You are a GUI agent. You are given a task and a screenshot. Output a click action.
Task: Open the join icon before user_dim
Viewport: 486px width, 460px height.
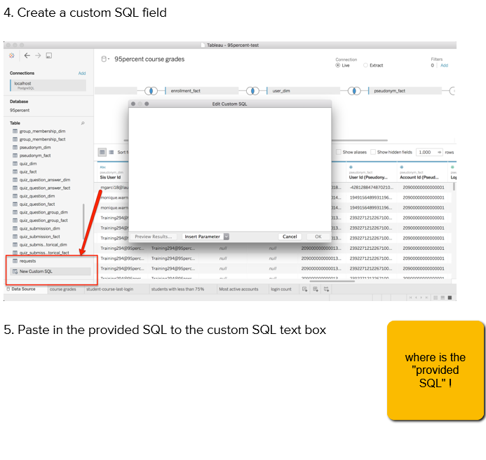click(x=252, y=91)
